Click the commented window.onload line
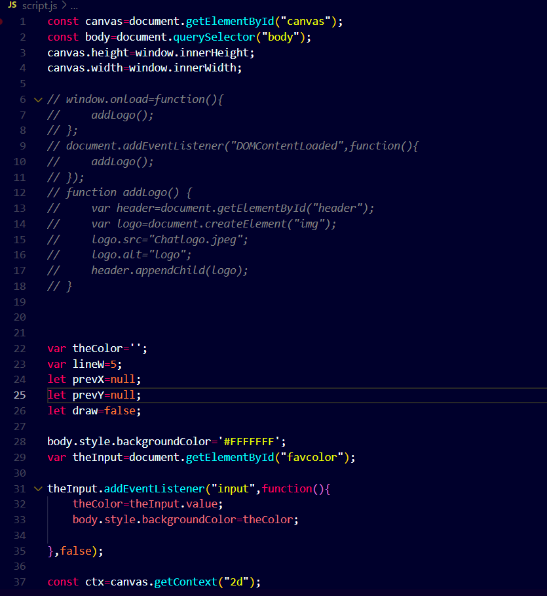Viewport: 547px width, 596px height. [135, 100]
